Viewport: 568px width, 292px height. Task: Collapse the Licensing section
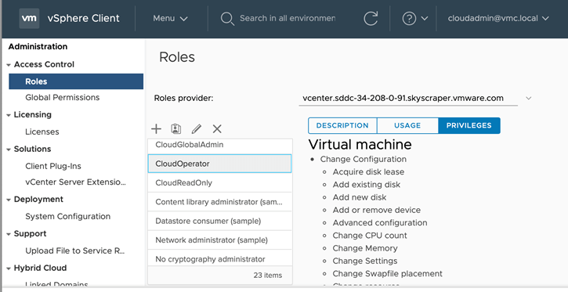(9, 115)
